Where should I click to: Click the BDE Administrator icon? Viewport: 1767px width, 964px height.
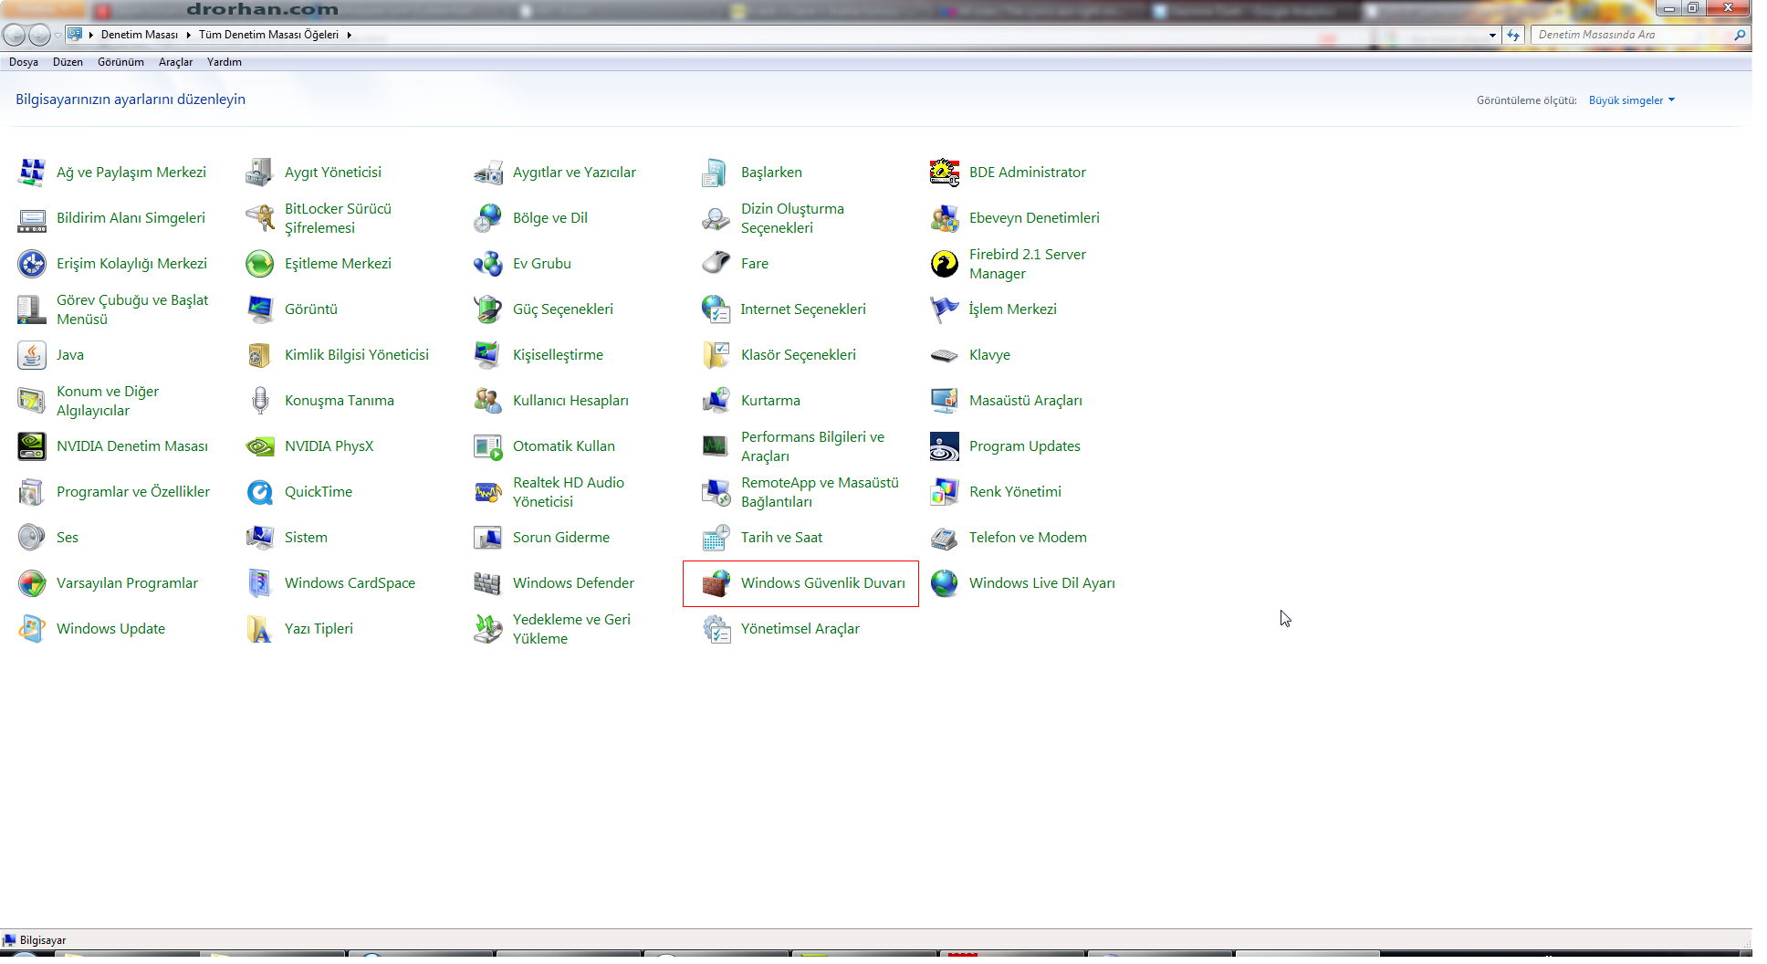click(945, 173)
